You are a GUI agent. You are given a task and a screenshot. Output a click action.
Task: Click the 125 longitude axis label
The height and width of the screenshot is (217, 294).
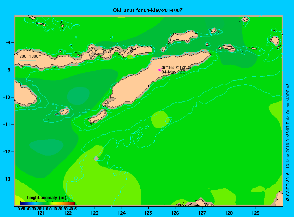click(148, 213)
